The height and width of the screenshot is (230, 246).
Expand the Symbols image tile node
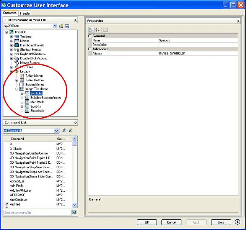[22, 94]
